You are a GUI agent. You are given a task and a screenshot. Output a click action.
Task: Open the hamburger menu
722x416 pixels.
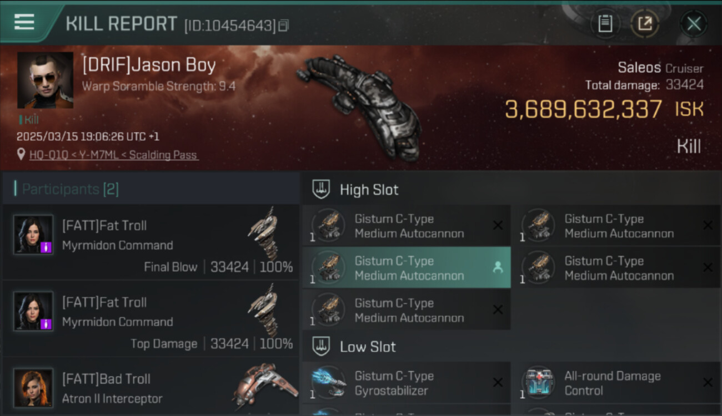click(x=24, y=22)
